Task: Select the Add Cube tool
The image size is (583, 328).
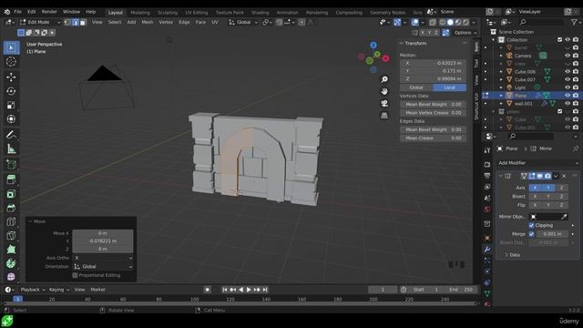Action: pos(11,164)
